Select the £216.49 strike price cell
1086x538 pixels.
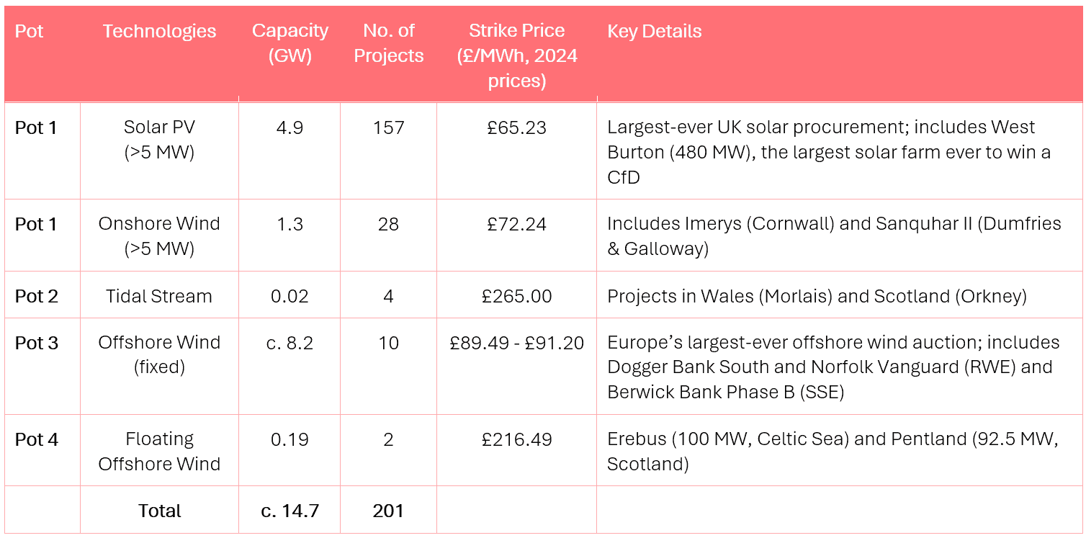point(516,439)
